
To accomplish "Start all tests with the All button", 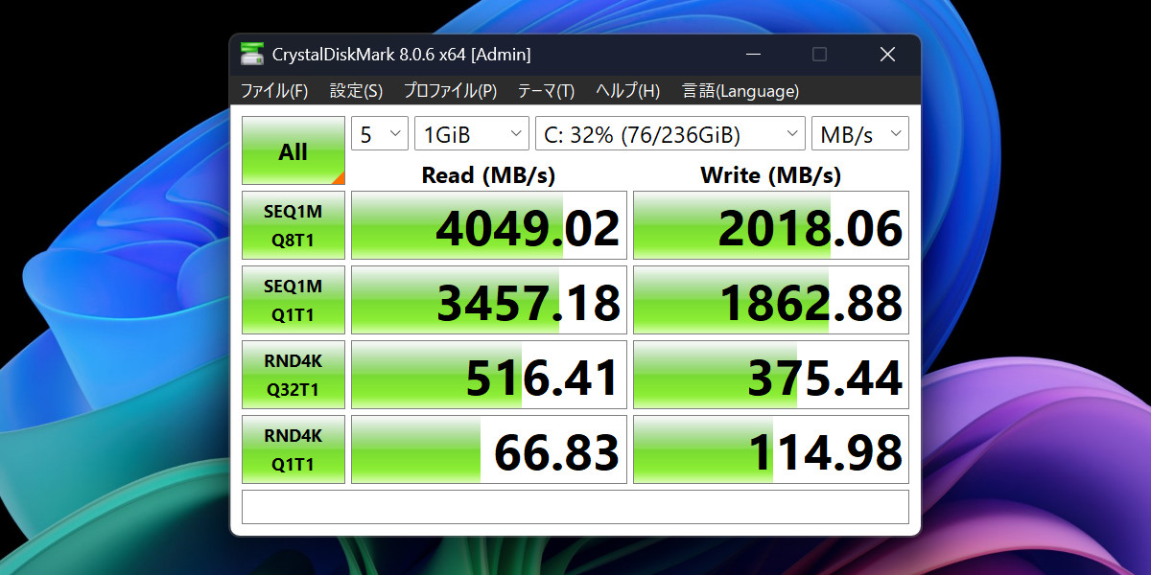I will 293,149.
